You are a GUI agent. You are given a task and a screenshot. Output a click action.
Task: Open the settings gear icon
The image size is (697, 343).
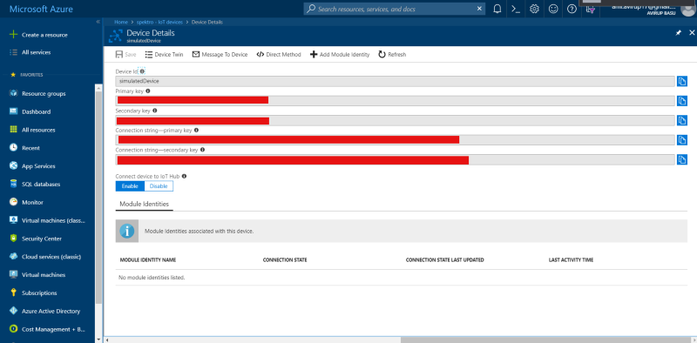pyautogui.click(x=535, y=9)
